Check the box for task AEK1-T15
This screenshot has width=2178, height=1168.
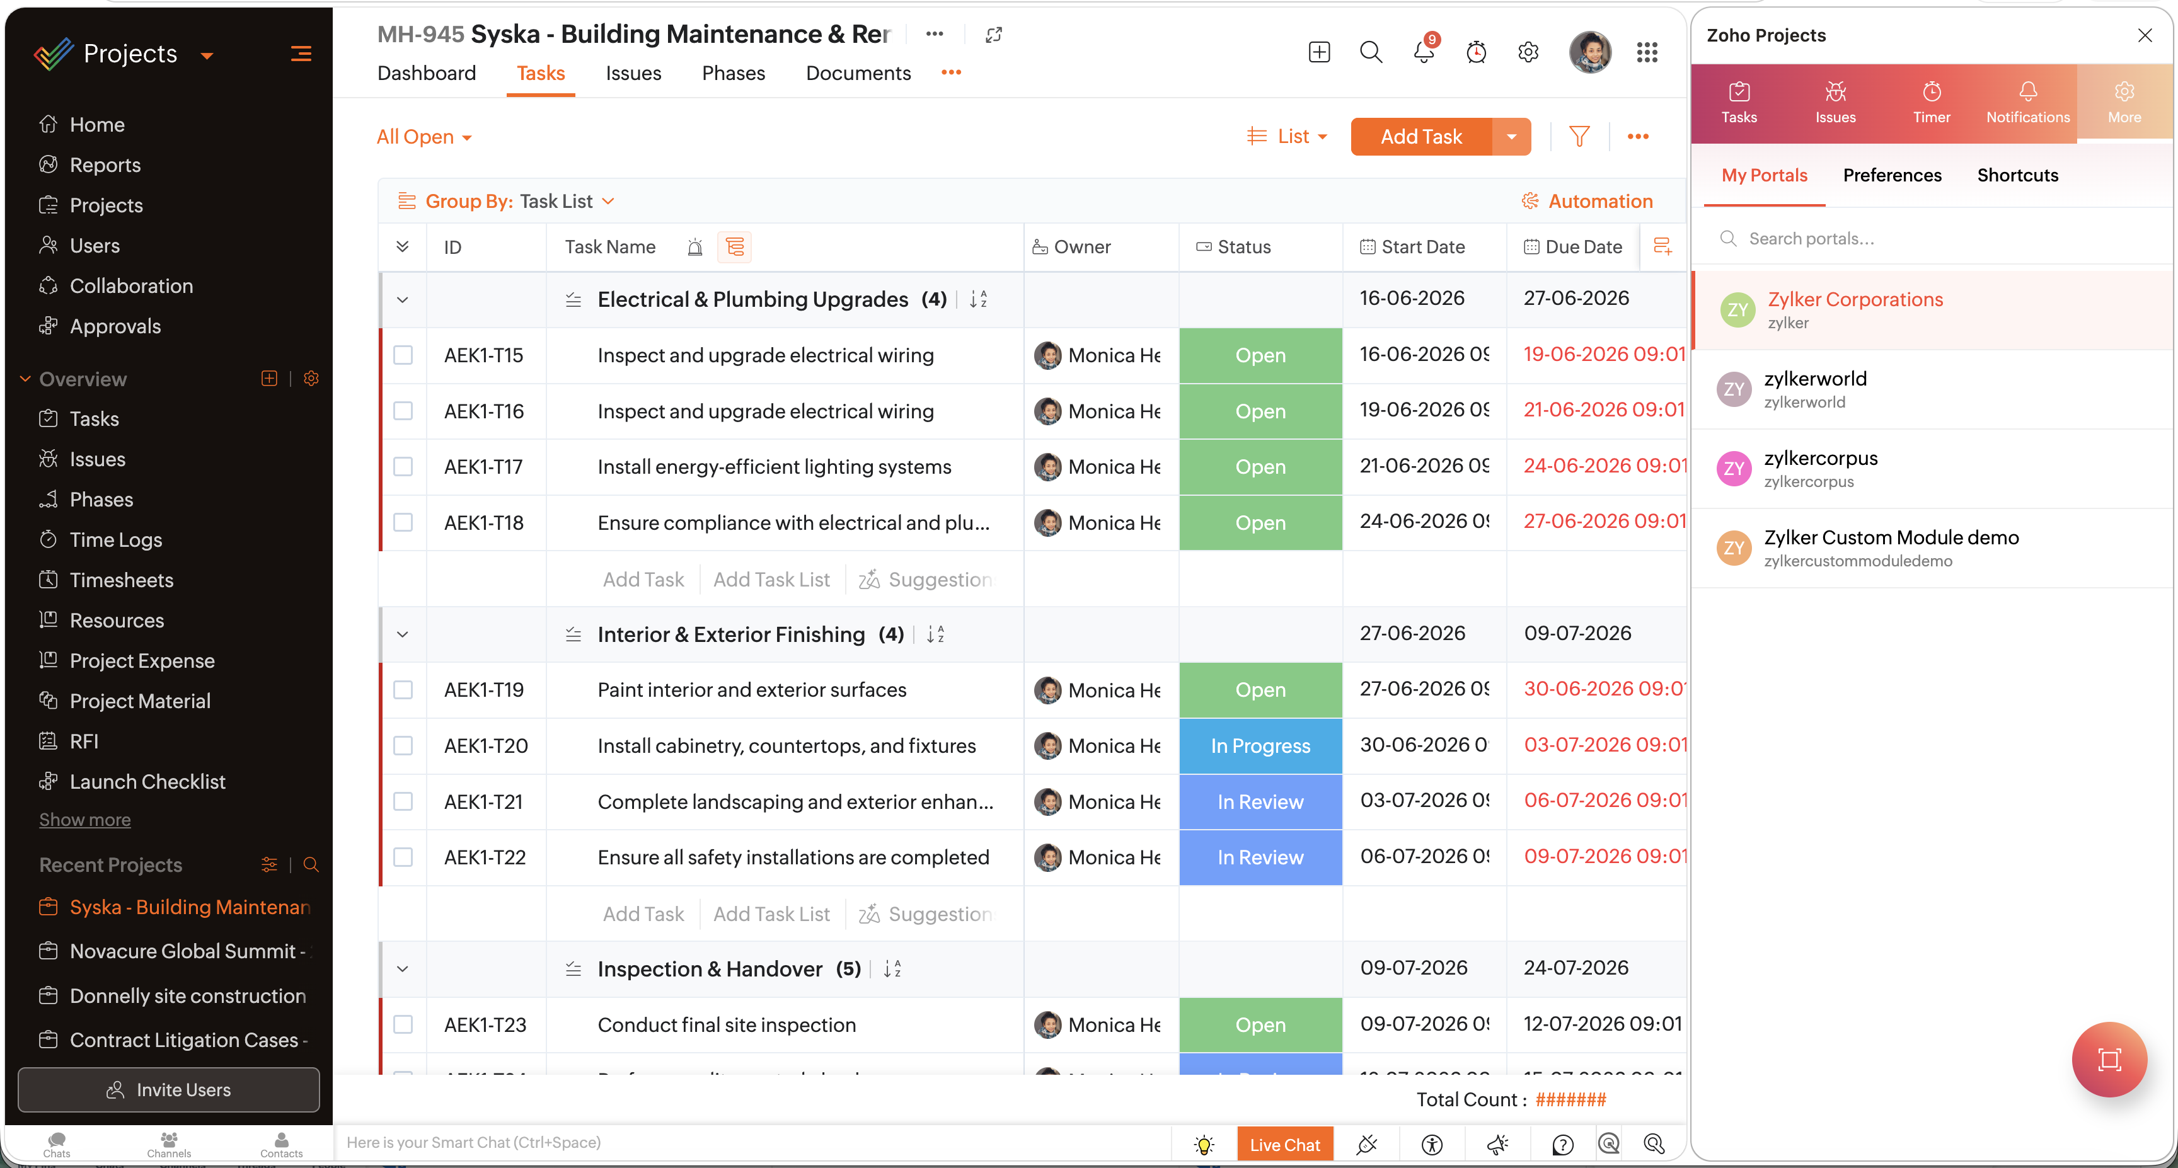coord(403,355)
